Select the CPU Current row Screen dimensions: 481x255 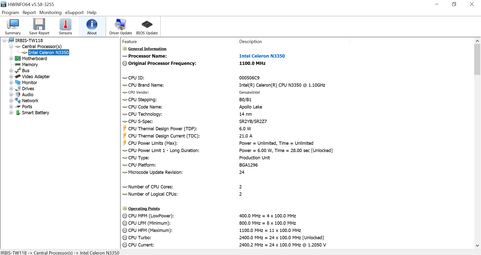(297, 245)
